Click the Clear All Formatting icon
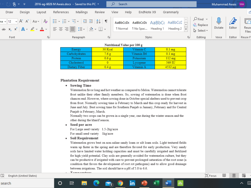251x188 pixels. [45, 21]
